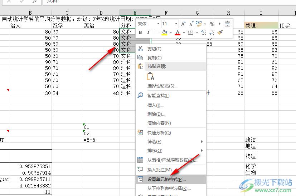The image size is (296, 196).
Task: Click the Bold button in mini toolbar
Action: coord(140,32)
